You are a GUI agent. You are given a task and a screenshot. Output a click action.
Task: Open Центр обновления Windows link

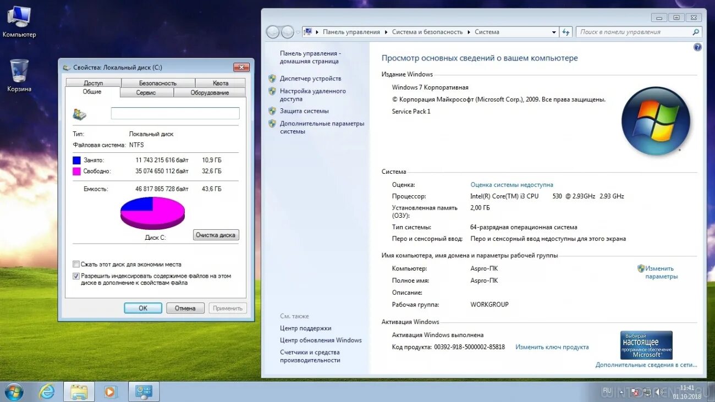(x=321, y=340)
